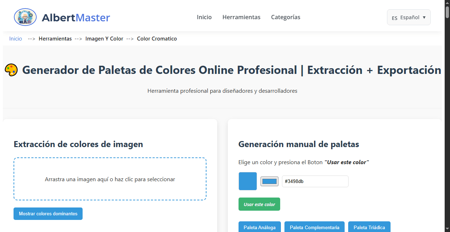This screenshot has height=232, width=450.
Task: Open the native color picker control
Action: tap(269, 181)
